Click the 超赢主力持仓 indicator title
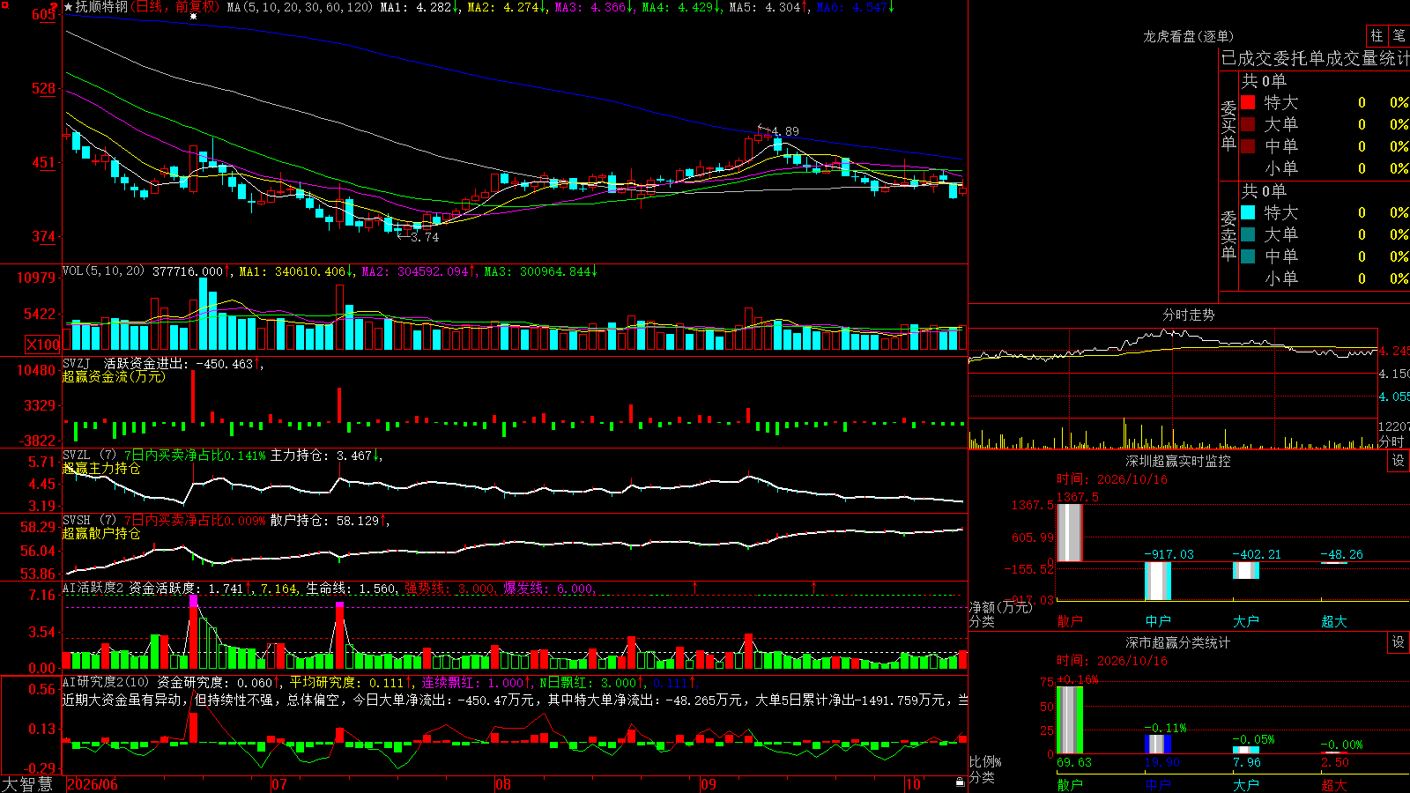Viewport: 1410px width, 793px height. [x=101, y=469]
